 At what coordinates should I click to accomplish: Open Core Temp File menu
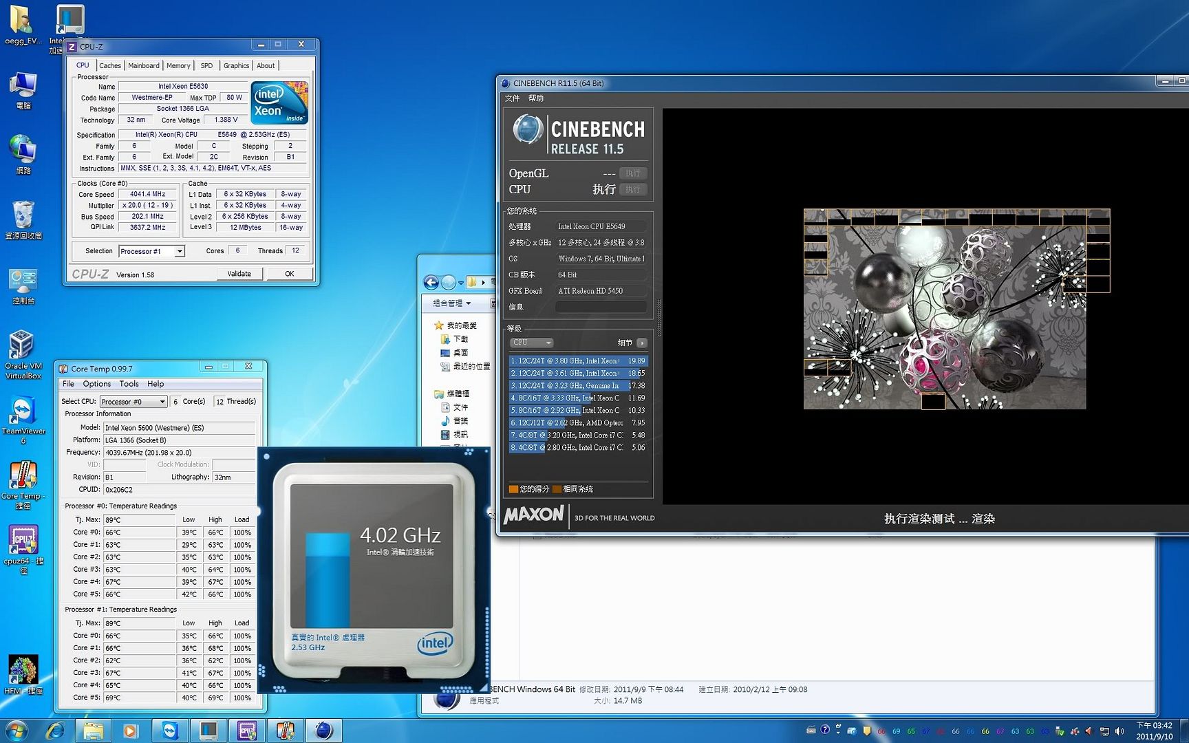[68, 384]
